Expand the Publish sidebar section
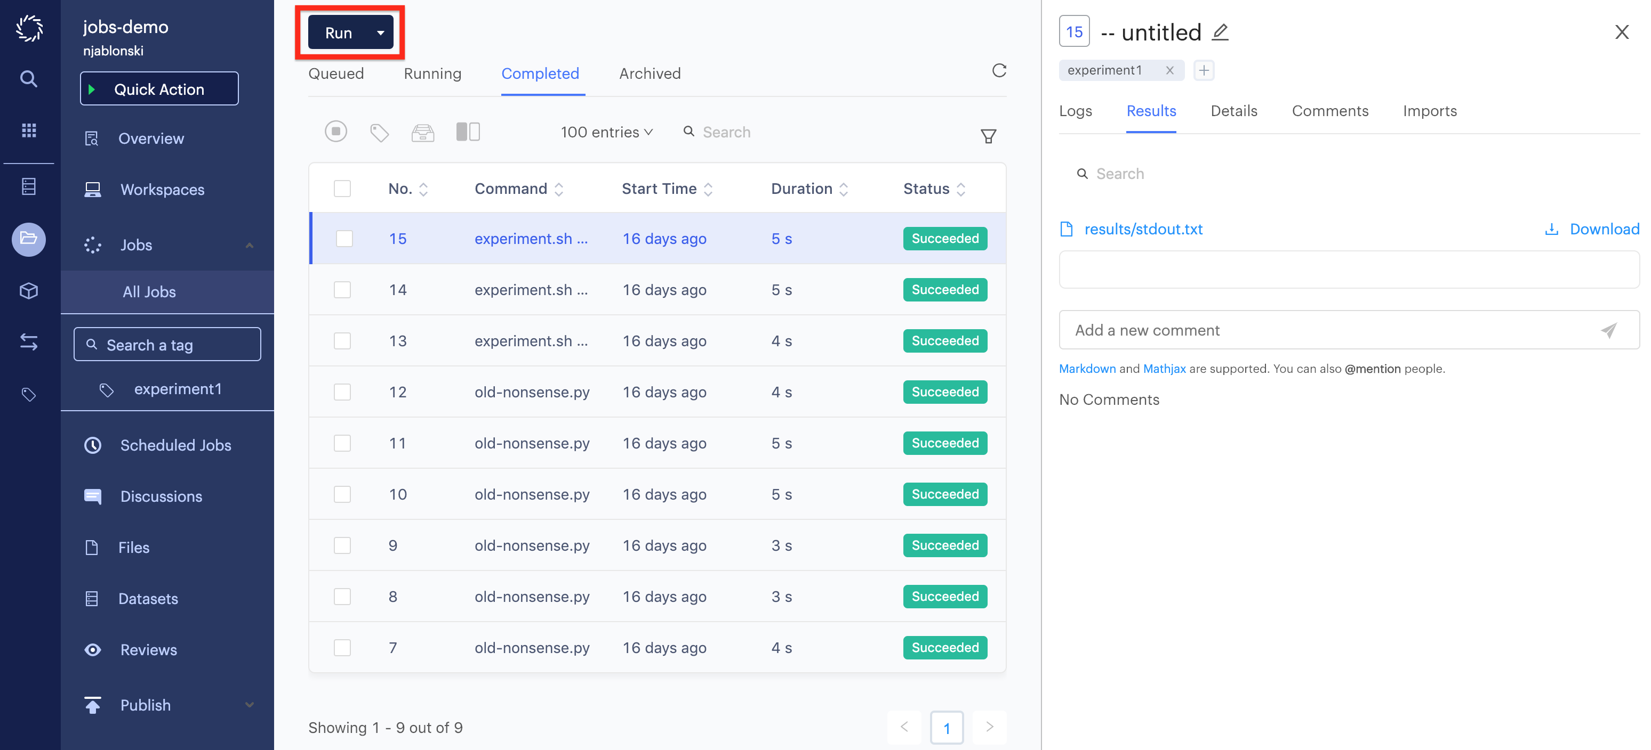The image size is (1651, 750). click(x=250, y=705)
